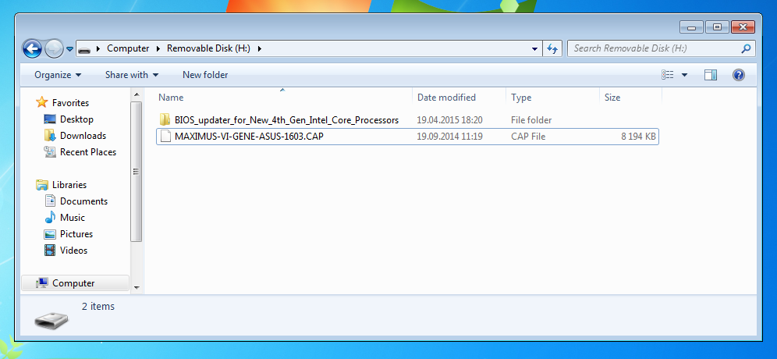Open the Pictures library
The width and height of the screenshot is (777, 359).
point(76,233)
